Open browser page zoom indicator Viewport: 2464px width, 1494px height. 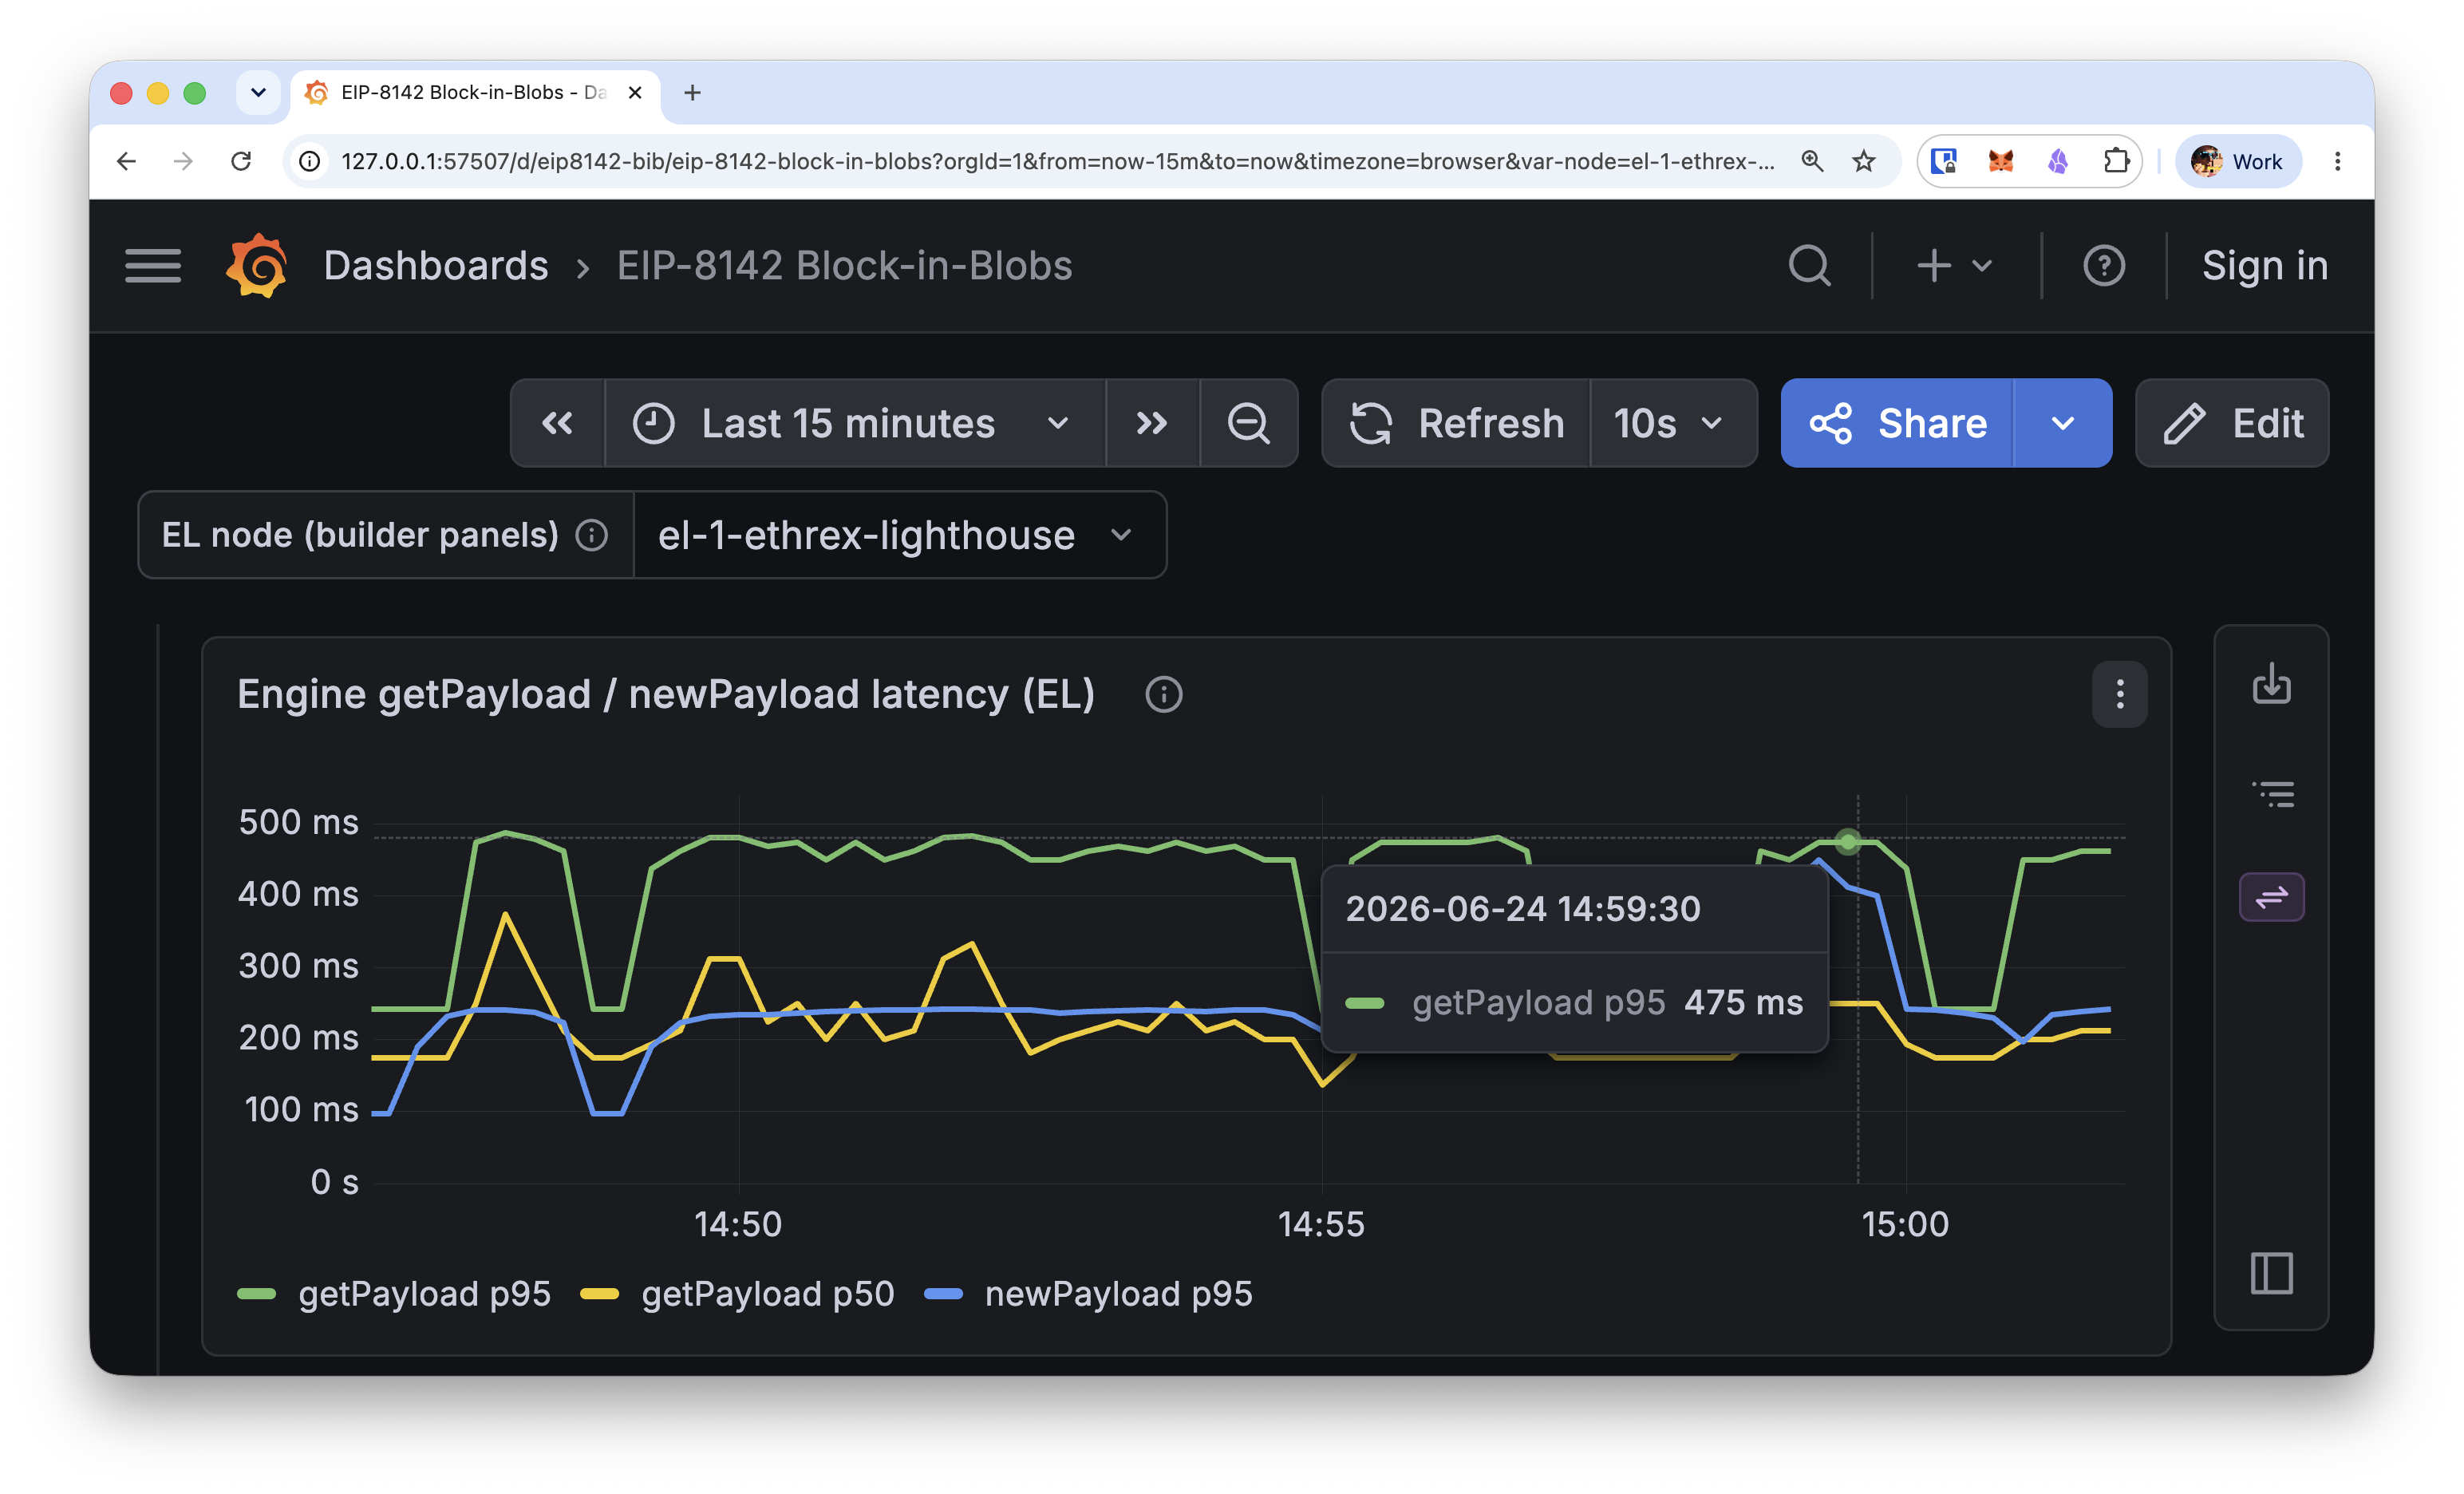pyautogui.click(x=1812, y=161)
